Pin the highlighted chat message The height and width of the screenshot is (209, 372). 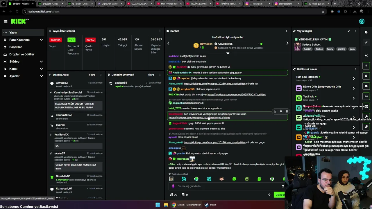[281, 111]
